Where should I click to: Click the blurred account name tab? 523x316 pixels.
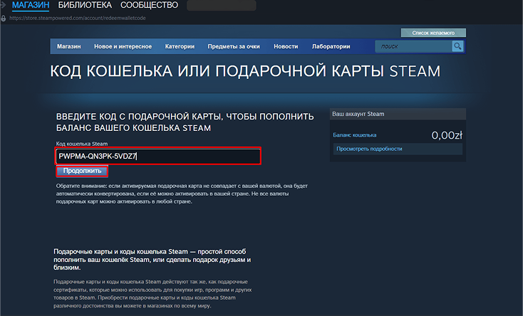click(x=222, y=5)
